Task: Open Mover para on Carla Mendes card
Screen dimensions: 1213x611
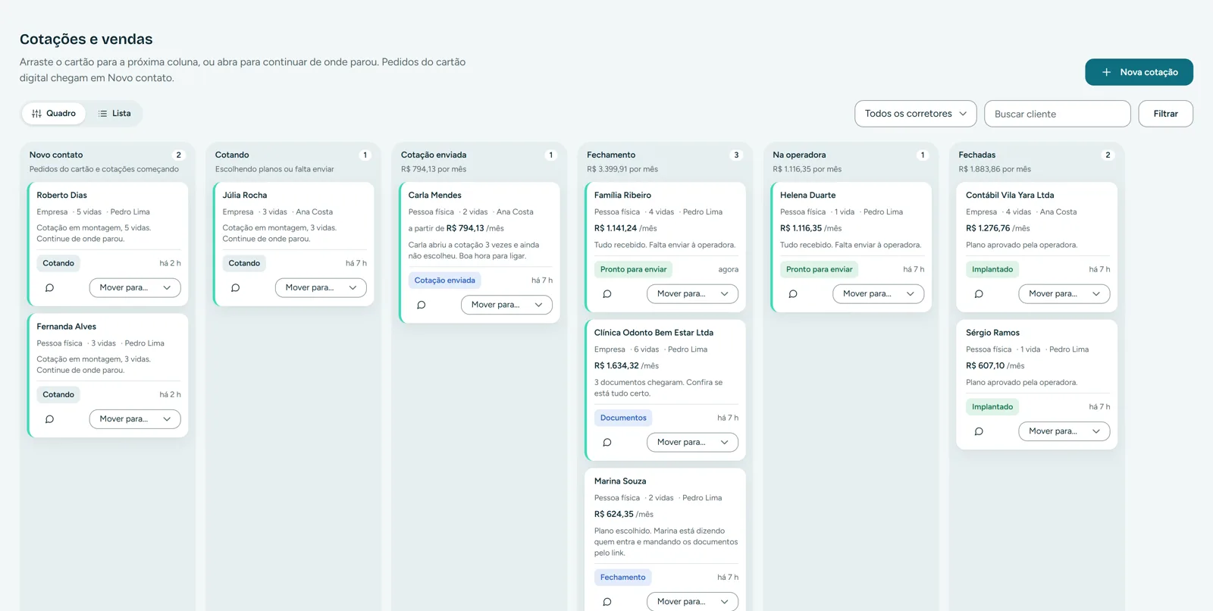Action: (506, 305)
